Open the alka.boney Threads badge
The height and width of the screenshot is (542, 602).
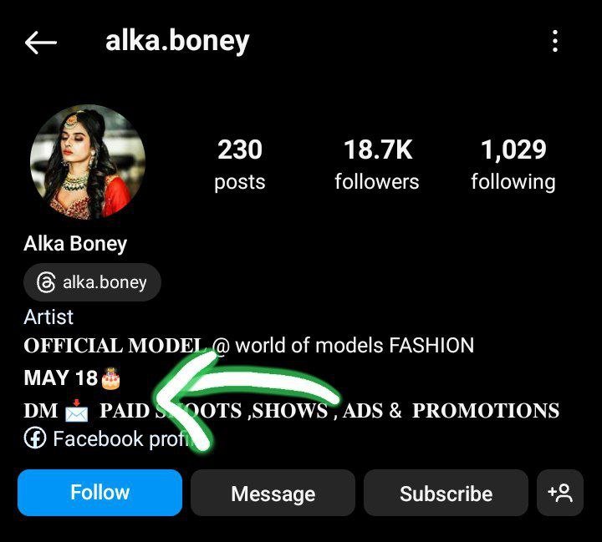click(92, 283)
